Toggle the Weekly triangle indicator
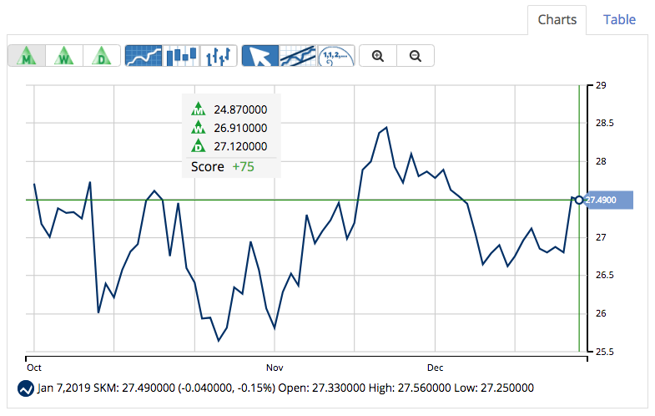Viewport: 655px width, 416px height. (64, 56)
